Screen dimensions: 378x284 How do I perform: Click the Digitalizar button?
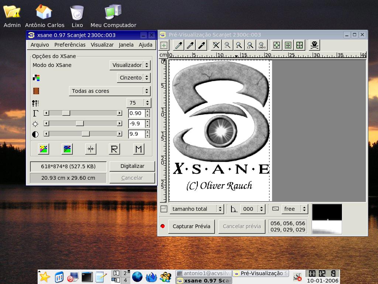(x=132, y=166)
